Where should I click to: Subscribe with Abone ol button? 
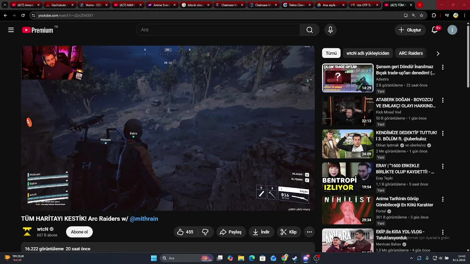coord(79,232)
